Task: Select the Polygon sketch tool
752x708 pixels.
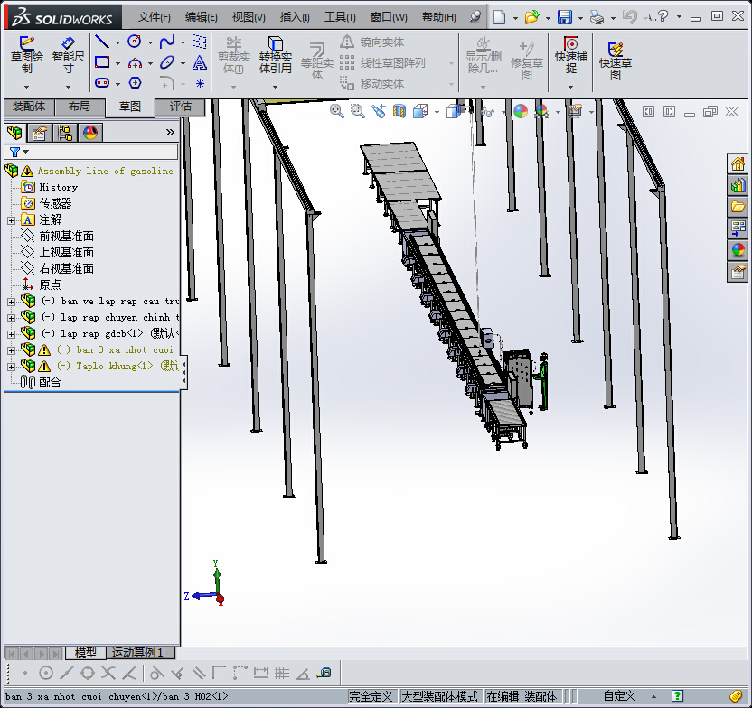Action: (135, 83)
